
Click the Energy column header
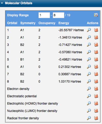coord(64,23)
